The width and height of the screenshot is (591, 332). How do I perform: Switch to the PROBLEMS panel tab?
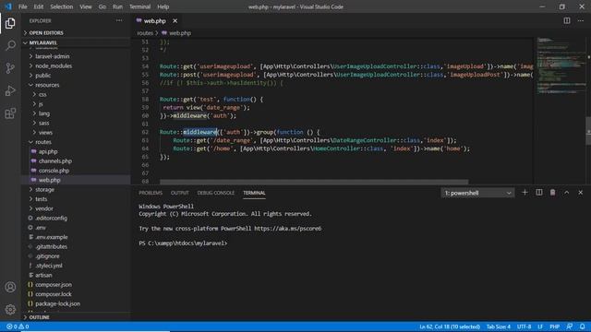pos(151,193)
